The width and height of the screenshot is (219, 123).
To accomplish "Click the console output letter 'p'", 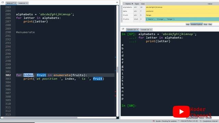I will [x=123, y=99].
